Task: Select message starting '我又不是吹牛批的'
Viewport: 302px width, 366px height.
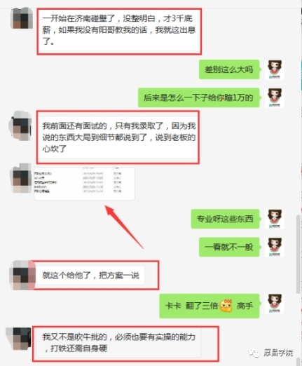Action: 118,343
